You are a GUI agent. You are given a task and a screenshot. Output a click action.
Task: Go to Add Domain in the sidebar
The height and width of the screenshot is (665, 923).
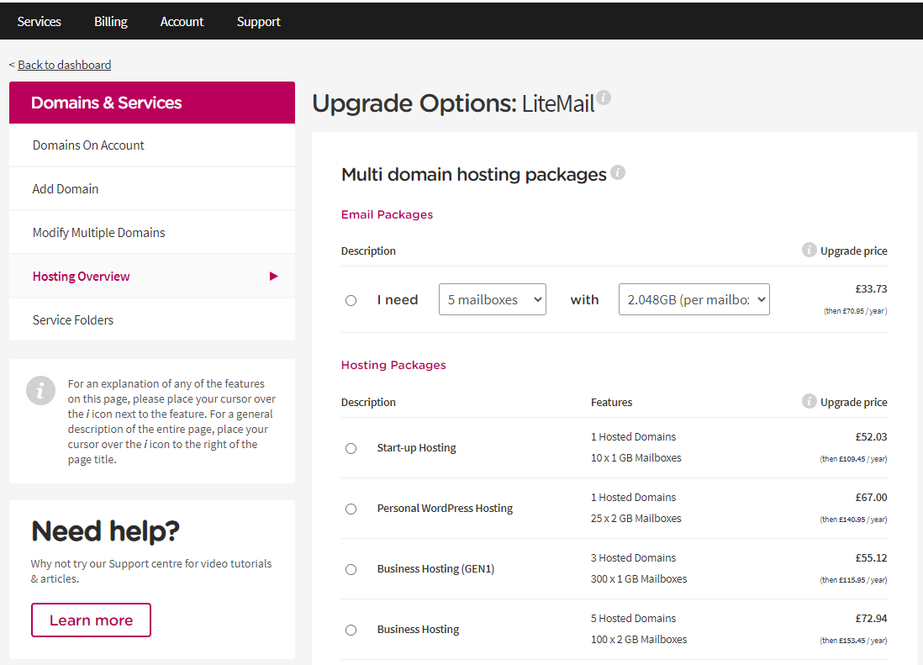[x=65, y=188]
